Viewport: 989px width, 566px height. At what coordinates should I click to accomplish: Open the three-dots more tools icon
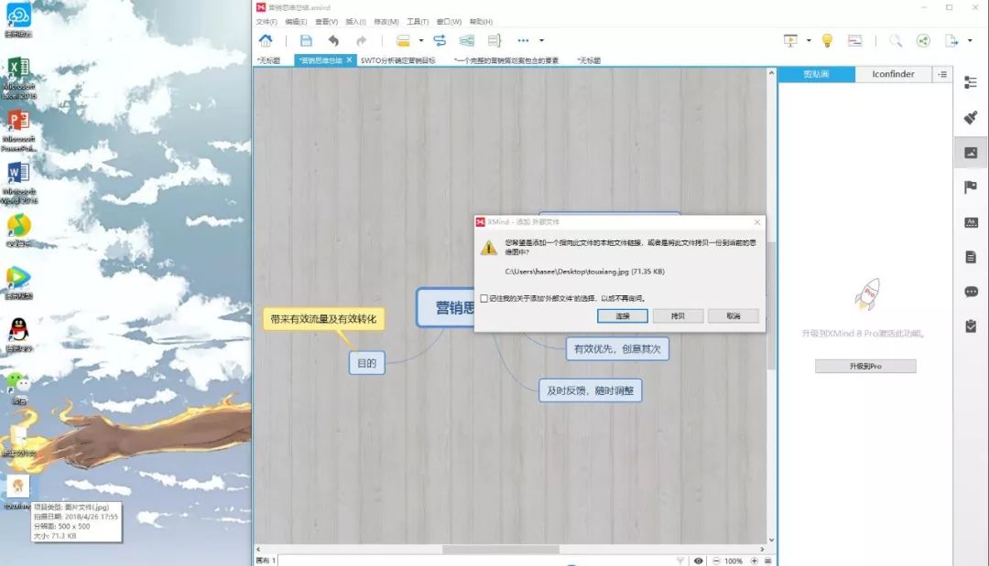523,41
